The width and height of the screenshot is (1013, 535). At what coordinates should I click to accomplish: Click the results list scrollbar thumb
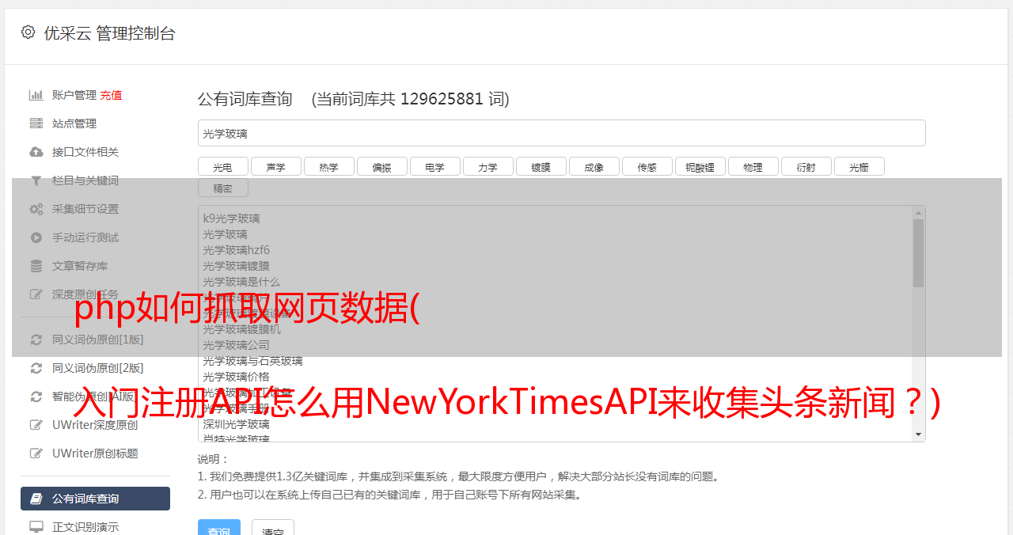(918, 252)
